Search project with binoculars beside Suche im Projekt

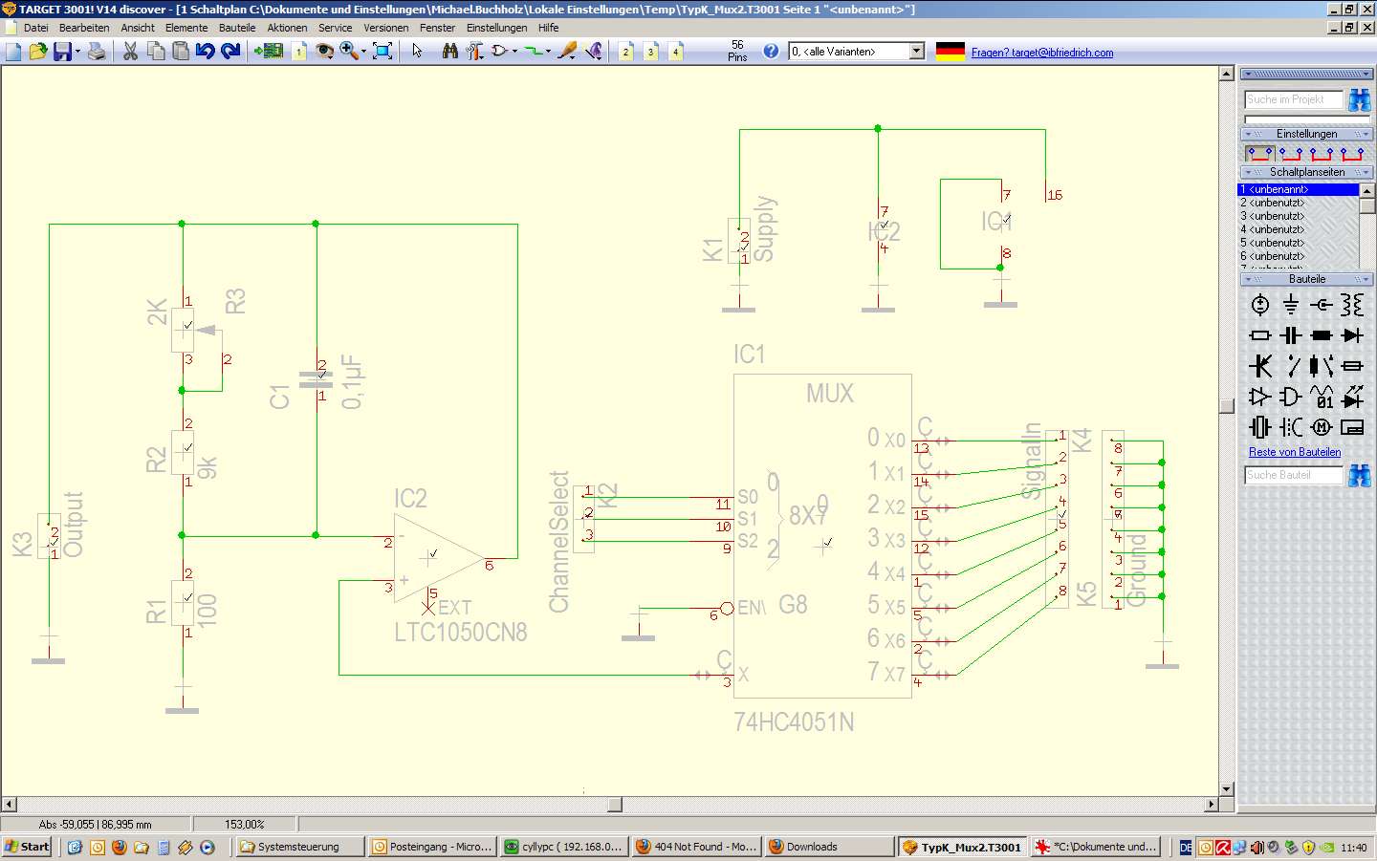pos(1359,99)
